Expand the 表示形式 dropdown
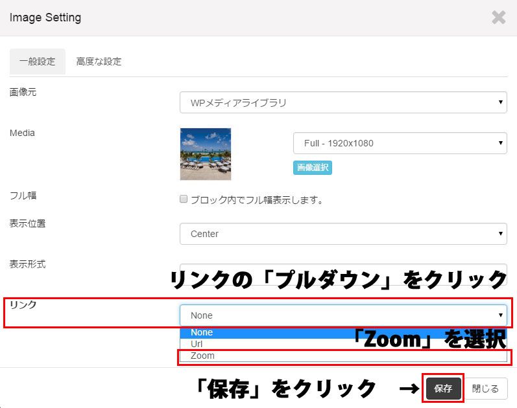The image size is (517, 408). (343, 269)
